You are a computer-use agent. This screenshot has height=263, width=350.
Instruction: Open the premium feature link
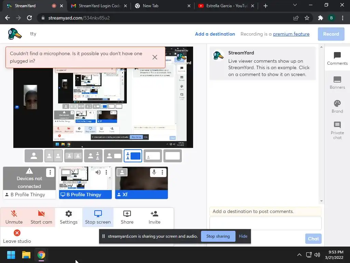291,34
